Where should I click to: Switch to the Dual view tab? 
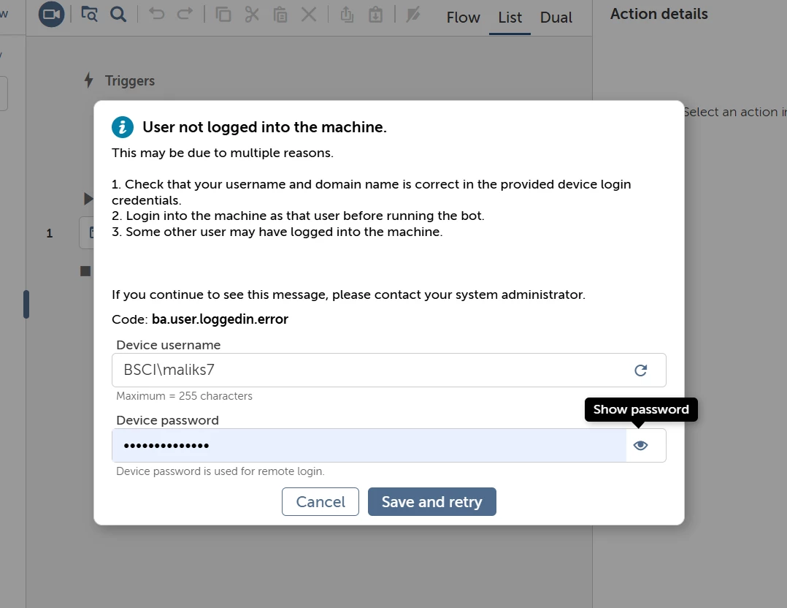(556, 18)
